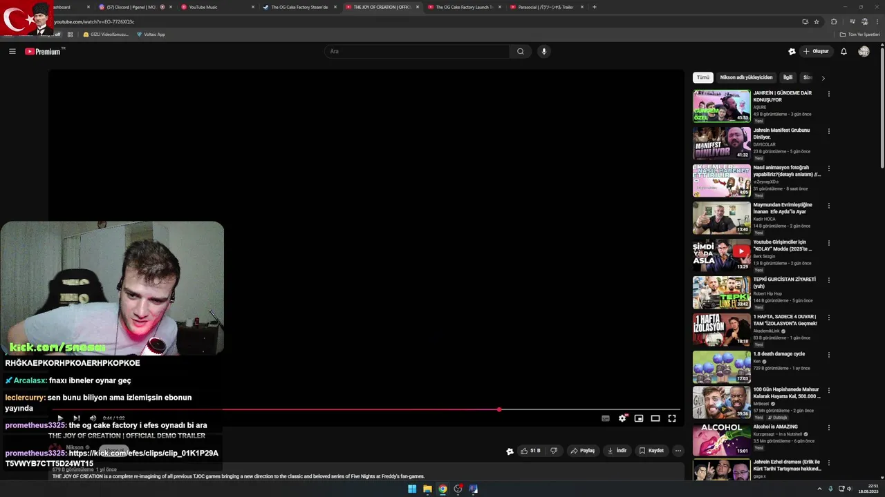This screenshot has height=497, width=885.
Task: Switch to theater mode view
Action: (x=655, y=418)
